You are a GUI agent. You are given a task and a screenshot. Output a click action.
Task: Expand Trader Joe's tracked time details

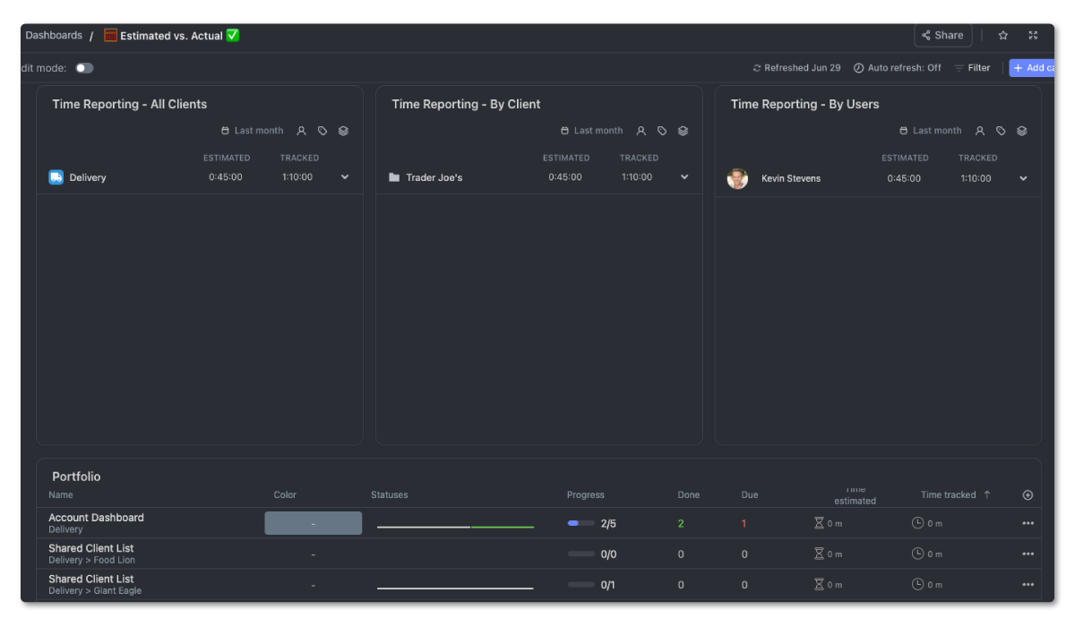(x=684, y=176)
